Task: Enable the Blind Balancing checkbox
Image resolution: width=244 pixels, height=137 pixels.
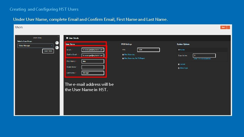Action: tap(123, 55)
